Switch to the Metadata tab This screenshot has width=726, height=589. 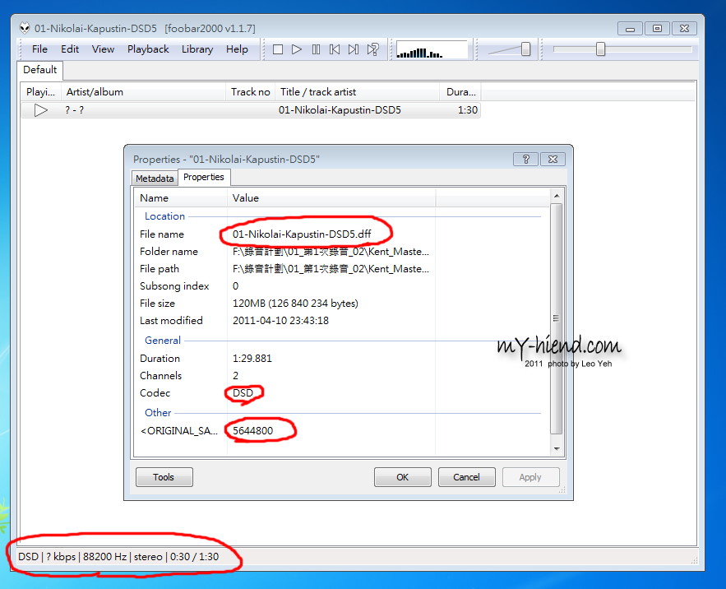click(x=155, y=179)
